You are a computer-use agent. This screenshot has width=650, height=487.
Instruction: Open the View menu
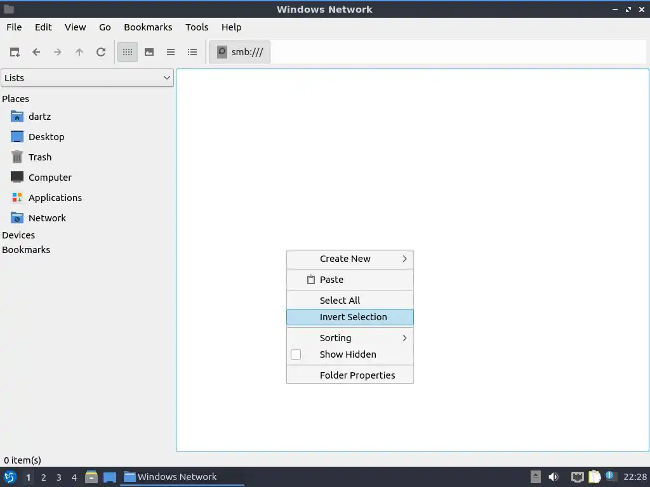pos(75,27)
